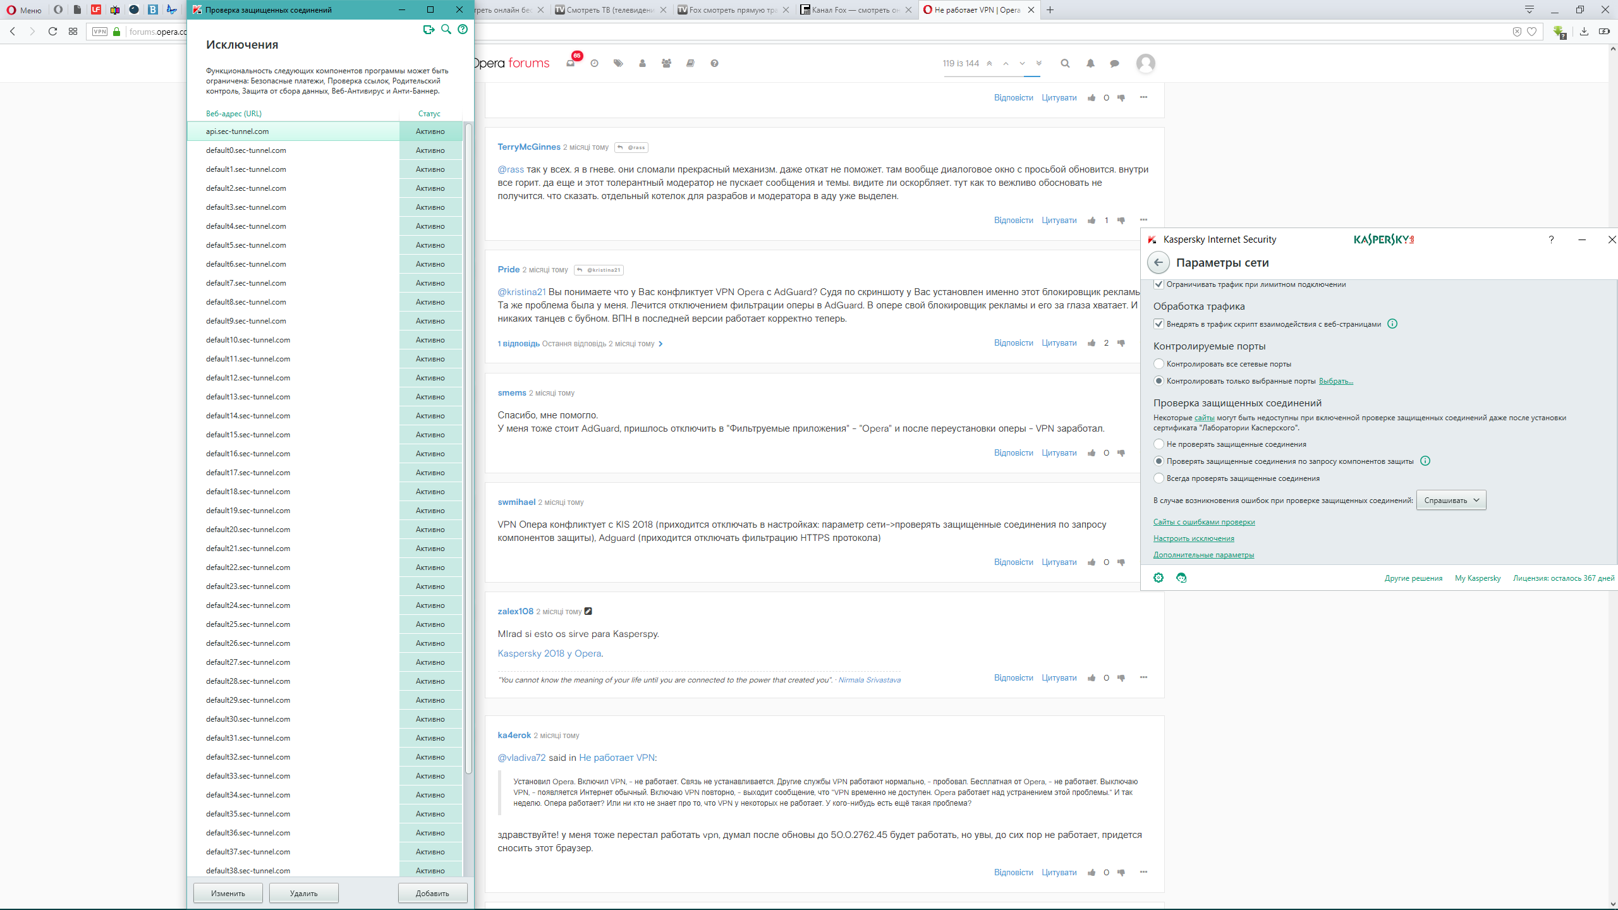1618x910 pixels.
Task: Select Всегда проверять защищенные соединения radio
Action: pos(1159,478)
